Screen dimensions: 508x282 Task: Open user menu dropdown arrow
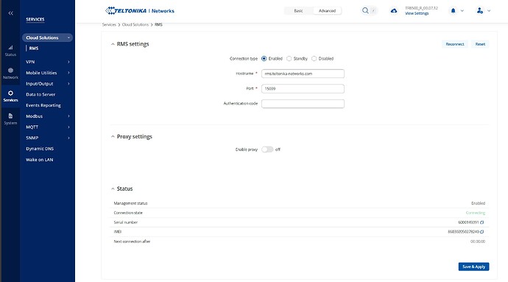(489, 11)
